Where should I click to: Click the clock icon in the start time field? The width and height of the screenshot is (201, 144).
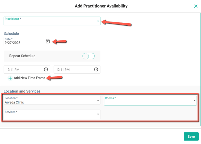[46, 70]
